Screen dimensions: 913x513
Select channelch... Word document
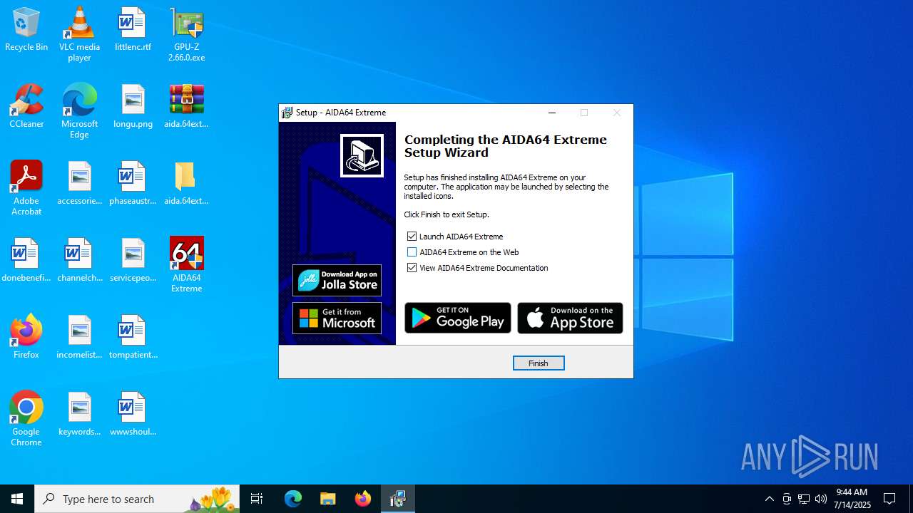pyautogui.click(x=79, y=260)
